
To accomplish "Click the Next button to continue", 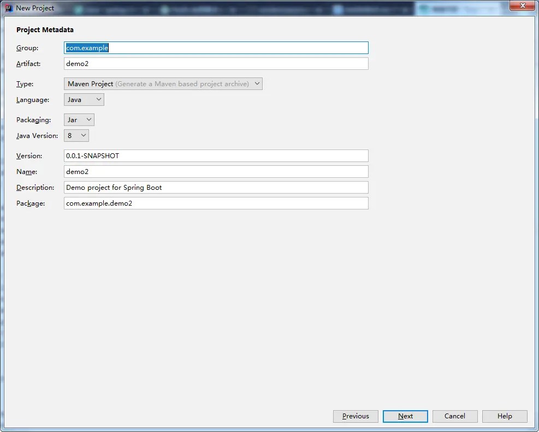I will 405,416.
